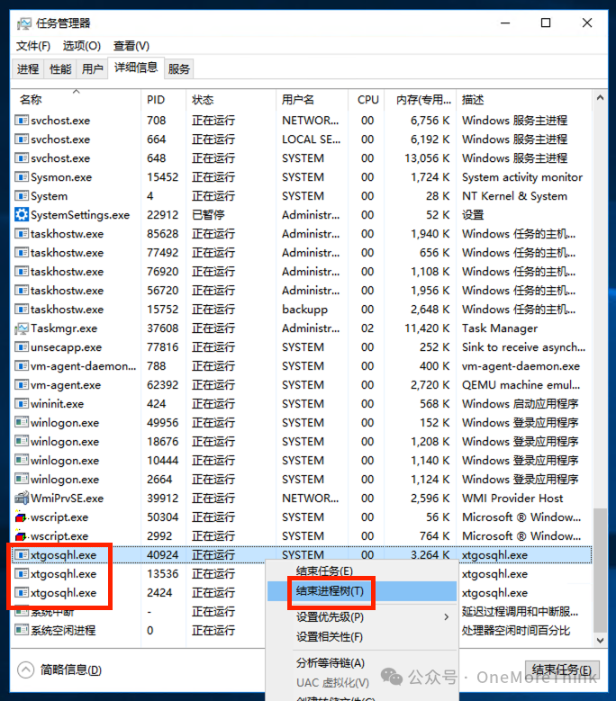This screenshot has width=616, height=701.
Task: Click the 13,056 K memory cell
Action: pos(427,158)
